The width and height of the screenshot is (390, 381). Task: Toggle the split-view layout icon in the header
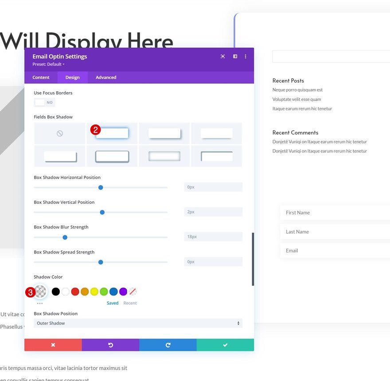click(235, 56)
